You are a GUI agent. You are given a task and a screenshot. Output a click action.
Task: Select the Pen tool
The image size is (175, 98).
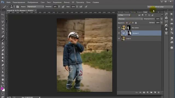[3, 65]
